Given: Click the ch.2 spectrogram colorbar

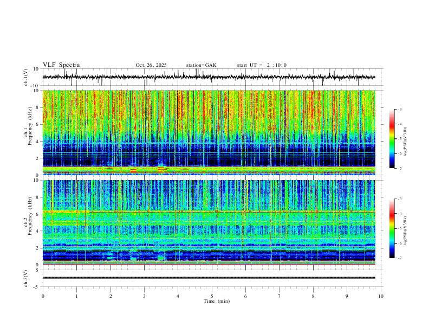Looking at the screenshot, I should pos(392,228).
